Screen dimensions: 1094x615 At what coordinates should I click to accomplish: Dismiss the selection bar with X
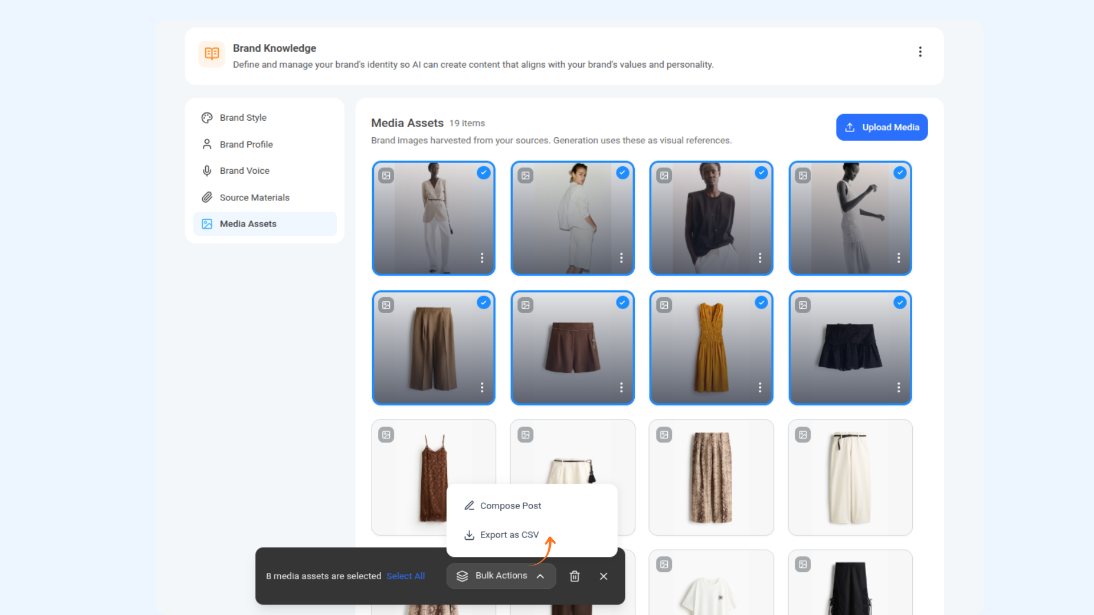click(603, 576)
